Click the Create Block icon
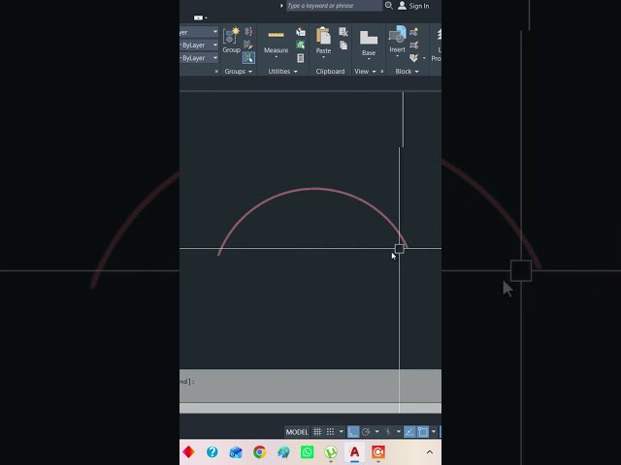Viewport: 621px width, 465px height. 414,32
